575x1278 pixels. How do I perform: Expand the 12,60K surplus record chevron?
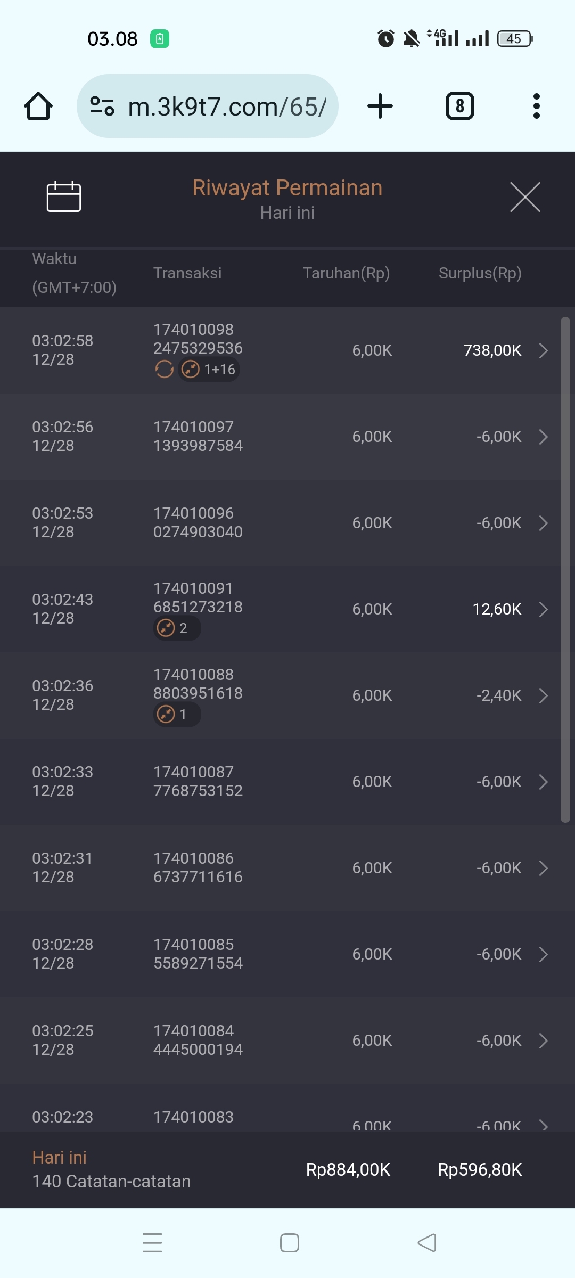click(543, 609)
